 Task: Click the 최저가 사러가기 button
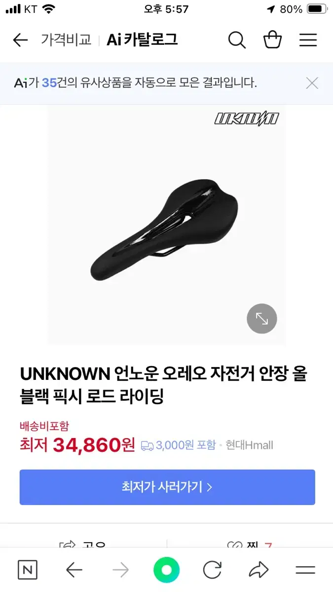167,487
